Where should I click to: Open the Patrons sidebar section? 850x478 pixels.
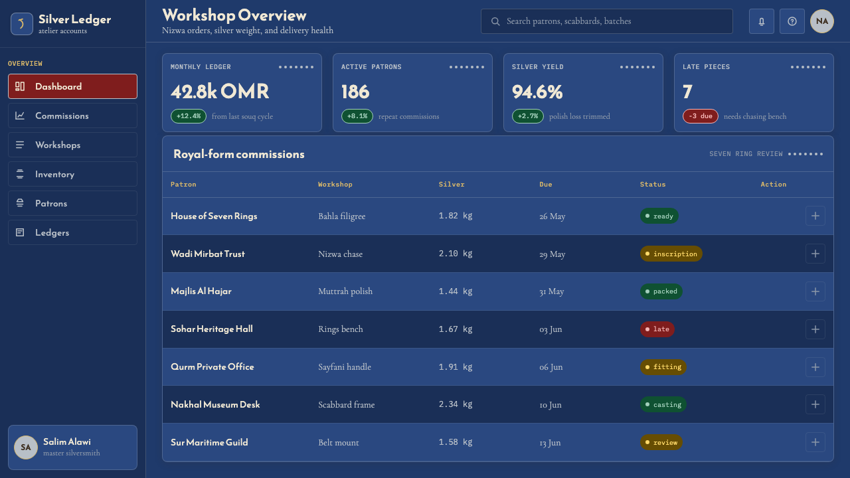72,203
